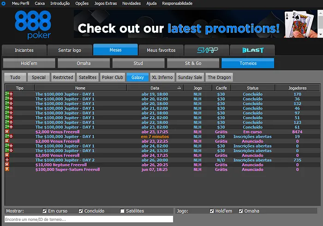
Task: Switch to the Iniciantes tab
Action: 24,50
